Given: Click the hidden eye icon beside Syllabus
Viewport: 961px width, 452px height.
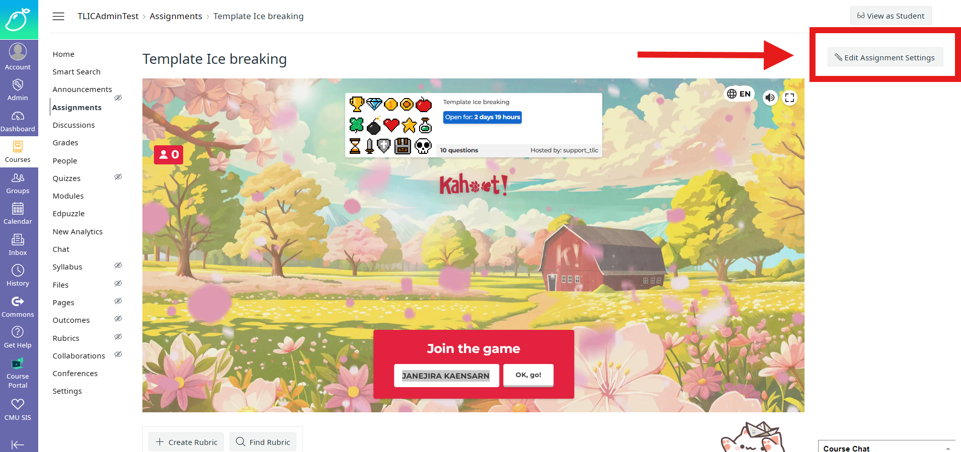Looking at the screenshot, I should tap(118, 265).
